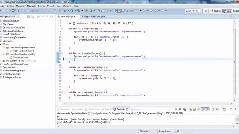Switch to the Declaration view tab

tap(92, 109)
